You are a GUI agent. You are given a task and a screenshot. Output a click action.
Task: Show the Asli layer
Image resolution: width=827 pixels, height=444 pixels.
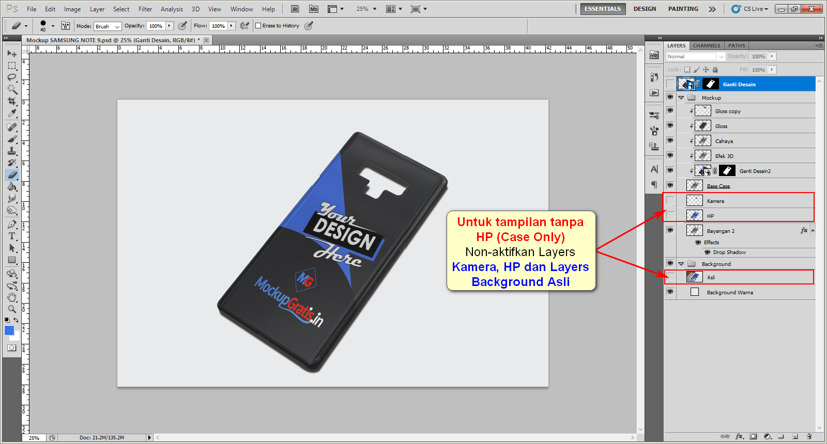tap(670, 277)
